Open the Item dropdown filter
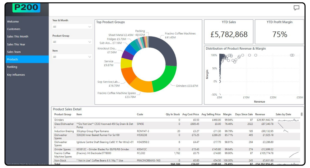310x168 pixels. point(72,57)
